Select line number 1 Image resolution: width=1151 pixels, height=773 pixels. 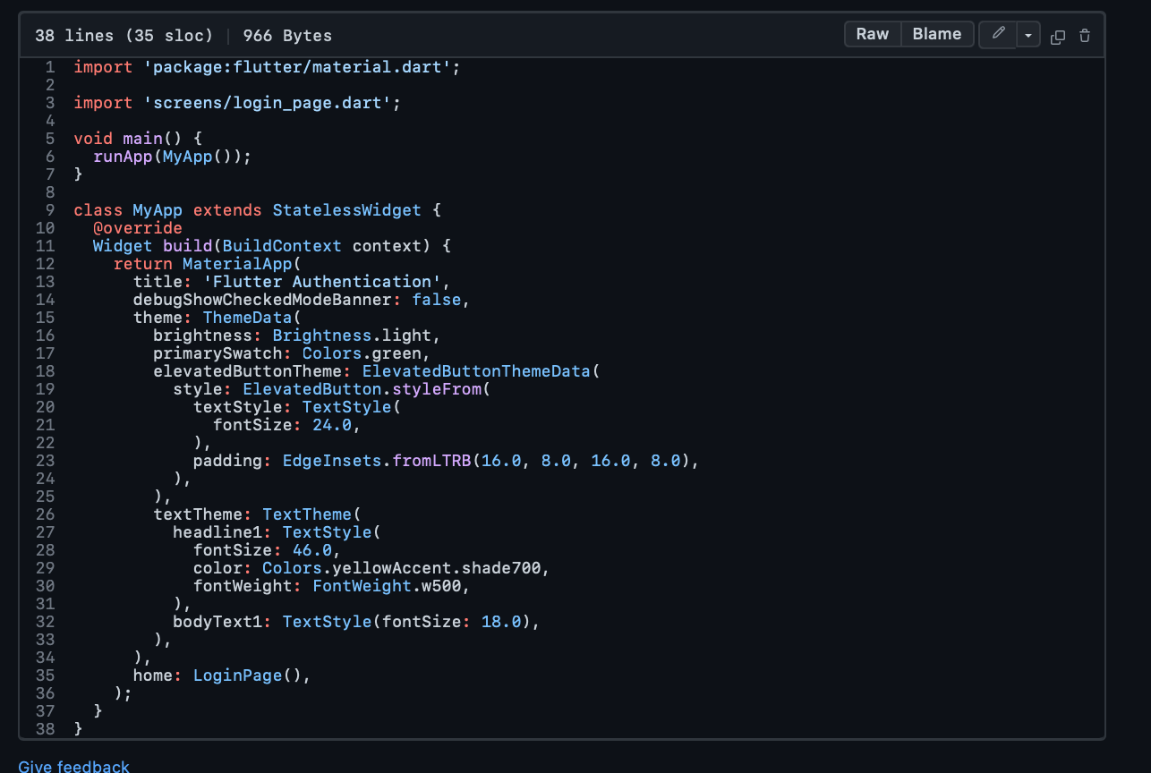click(x=50, y=67)
